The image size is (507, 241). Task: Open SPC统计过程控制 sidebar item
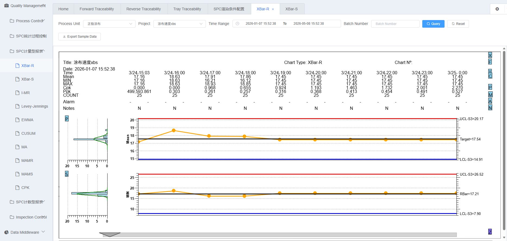[26, 36]
